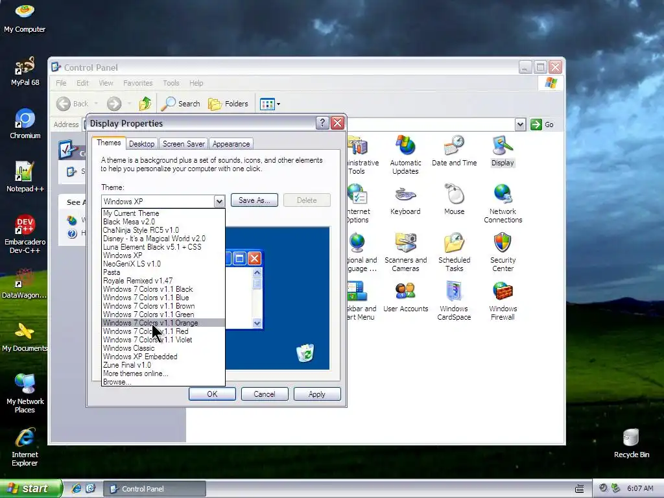Switch to the Appearance tab
This screenshot has width=664, height=498.
point(231,144)
